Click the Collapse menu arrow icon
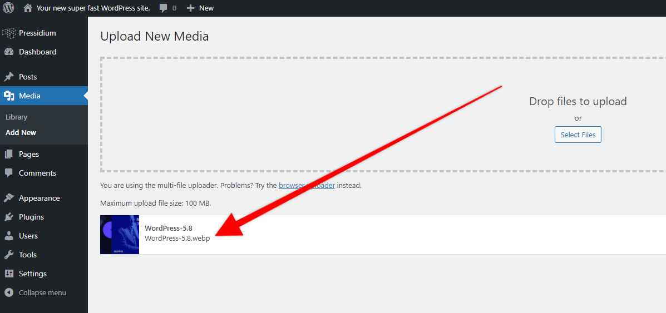This screenshot has width=666, height=313. tap(9, 292)
